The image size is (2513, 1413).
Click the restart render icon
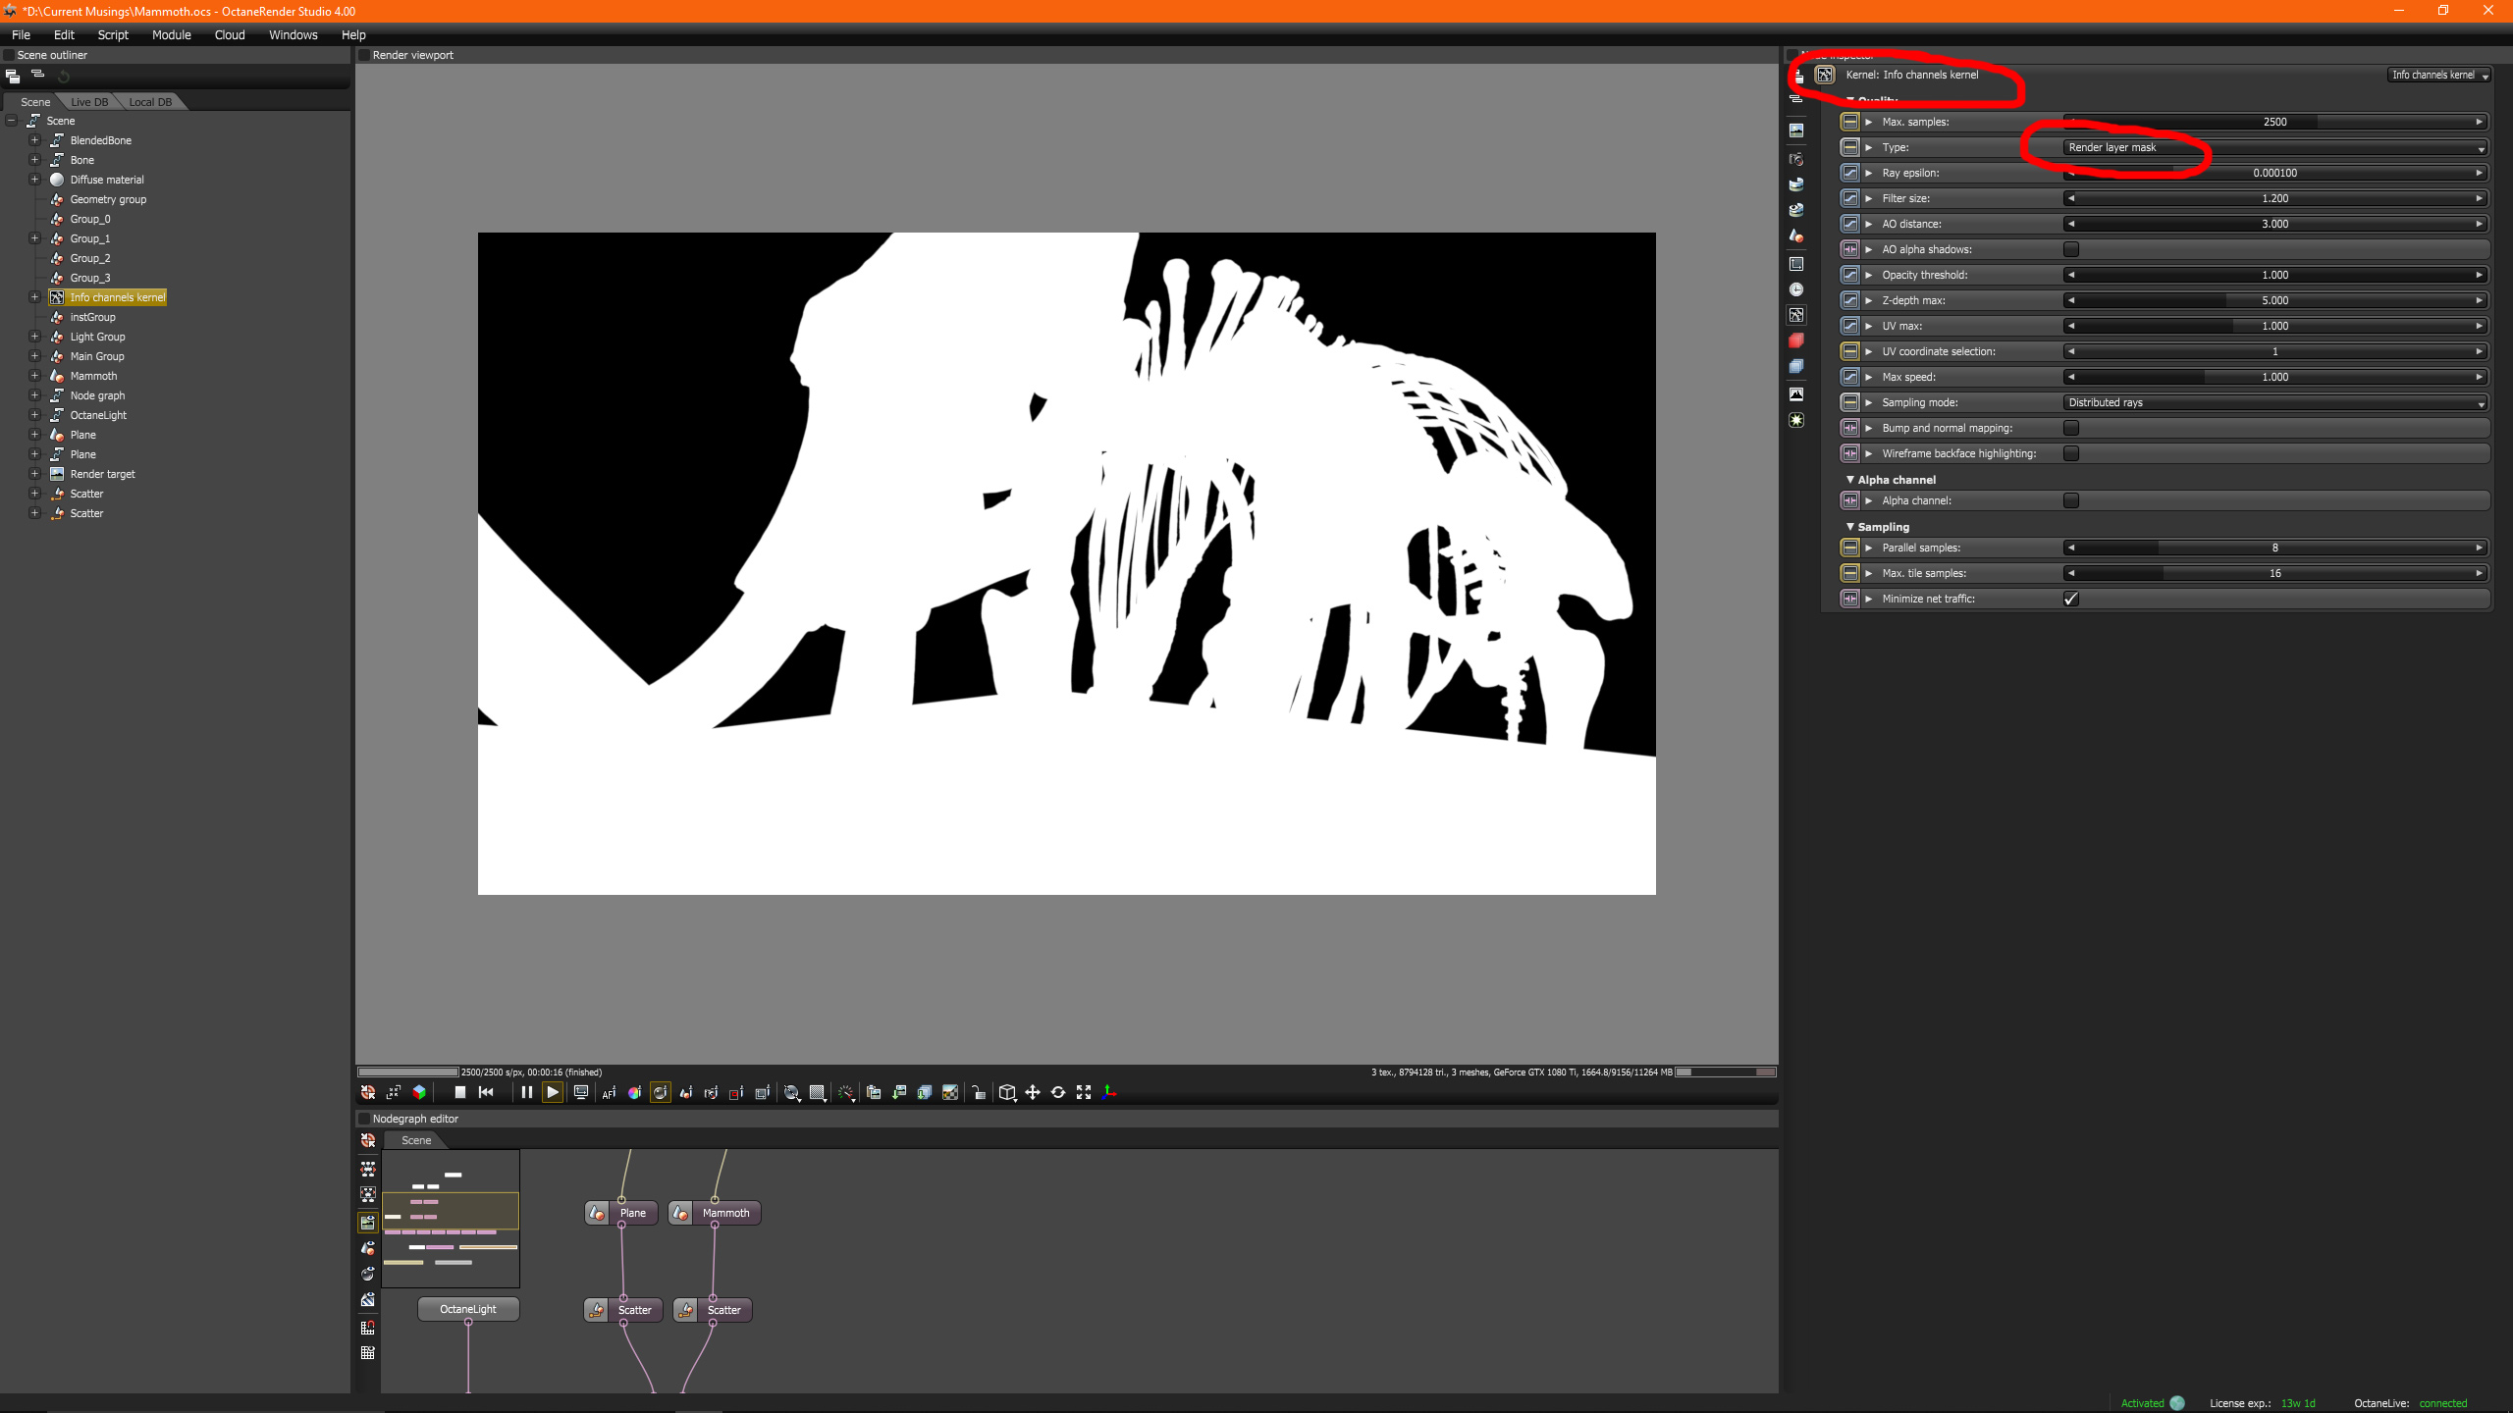(486, 1092)
